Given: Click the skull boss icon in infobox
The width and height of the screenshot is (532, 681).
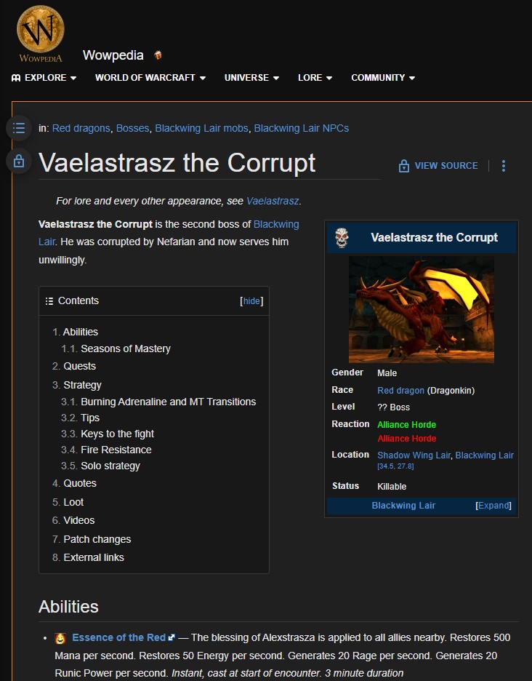Looking at the screenshot, I should click(342, 237).
